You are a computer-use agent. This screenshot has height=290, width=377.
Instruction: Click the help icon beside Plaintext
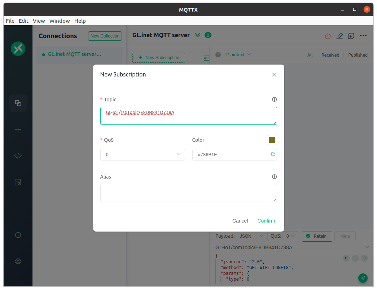click(x=218, y=54)
